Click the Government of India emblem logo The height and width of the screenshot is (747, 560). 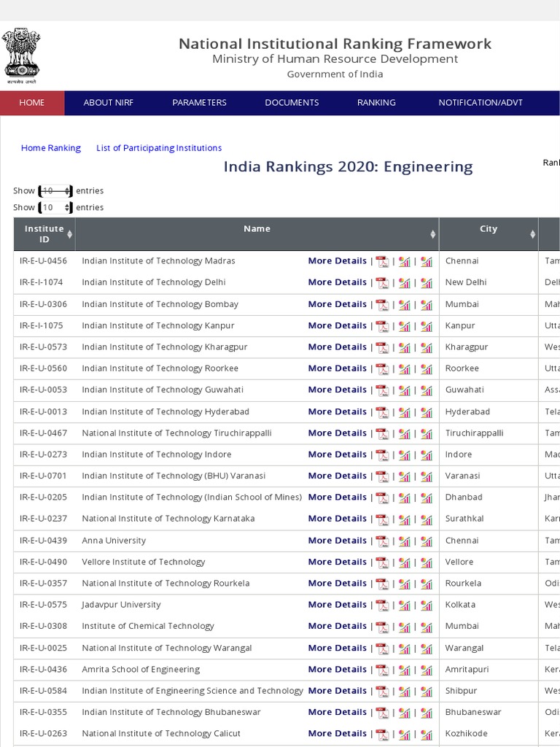(22, 53)
